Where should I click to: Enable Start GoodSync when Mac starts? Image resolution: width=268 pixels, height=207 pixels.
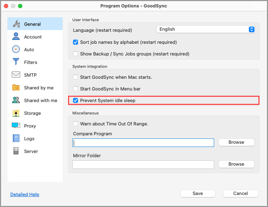(x=76, y=77)
